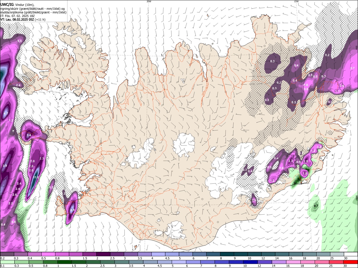Click the '0.2' label in the top legend row
The height and width of the screenshot is (268, 358).
point(2,258)
